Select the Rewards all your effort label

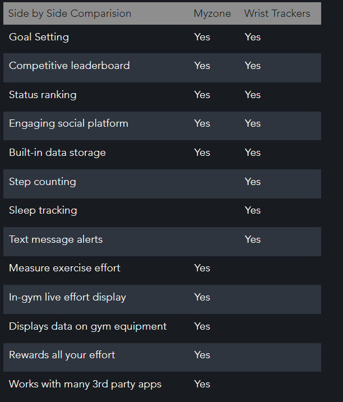[62, 355]
